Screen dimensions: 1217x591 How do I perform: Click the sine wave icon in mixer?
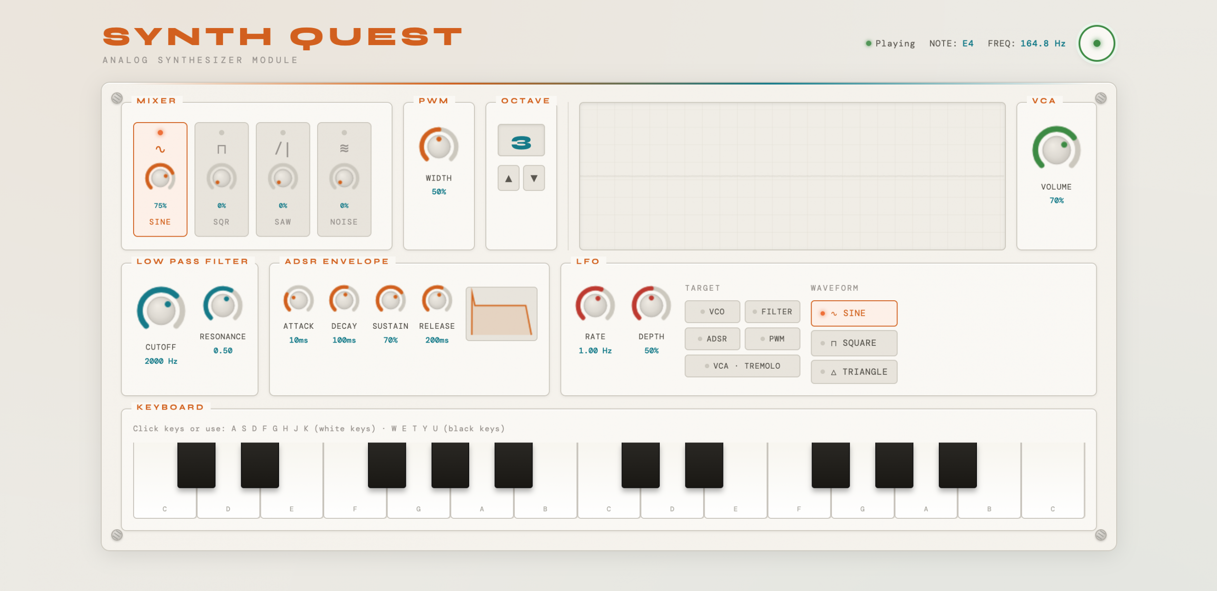coord(160,149)
